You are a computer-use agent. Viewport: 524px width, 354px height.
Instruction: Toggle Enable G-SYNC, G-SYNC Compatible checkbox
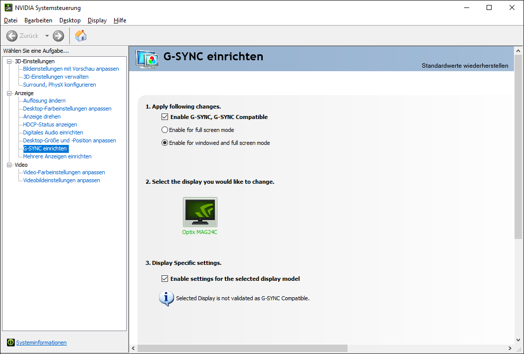coord(165,117)
